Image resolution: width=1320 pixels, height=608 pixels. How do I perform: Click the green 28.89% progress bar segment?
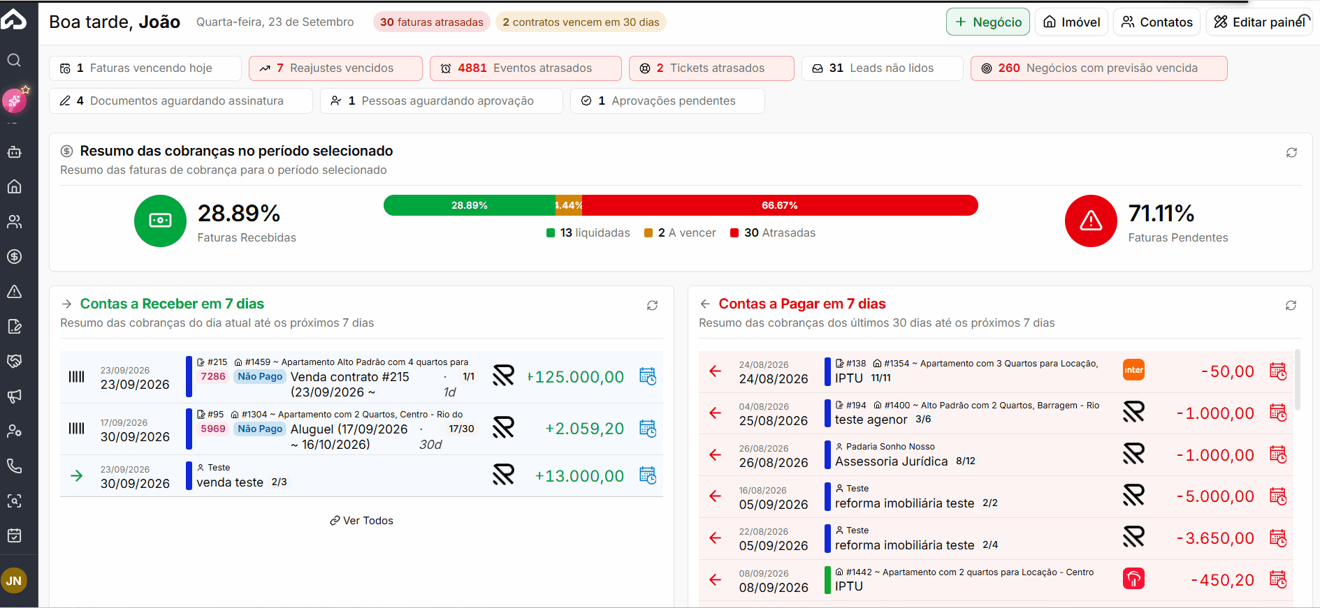click(x=470, y=205)
